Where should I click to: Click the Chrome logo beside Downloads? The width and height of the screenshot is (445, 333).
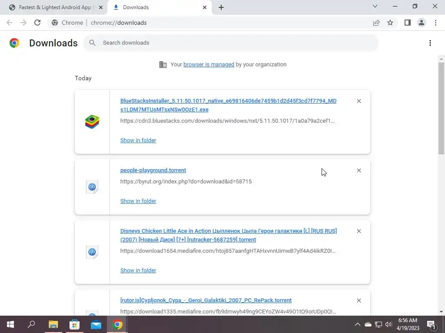point(14,43)
